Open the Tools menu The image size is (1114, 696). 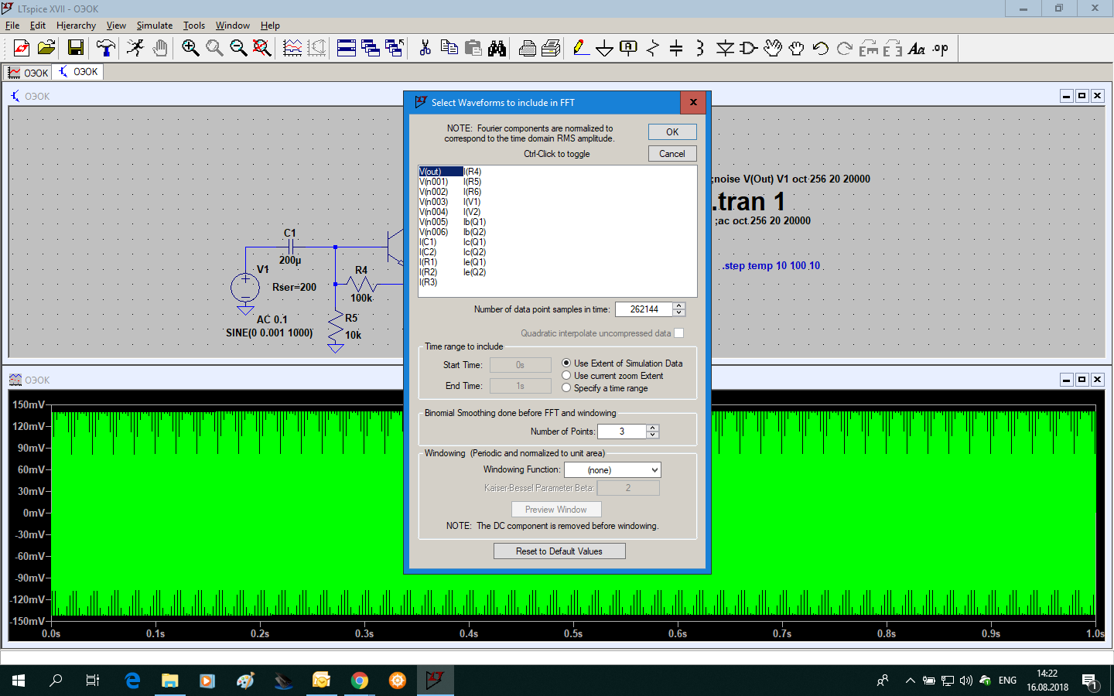(194, 26)
